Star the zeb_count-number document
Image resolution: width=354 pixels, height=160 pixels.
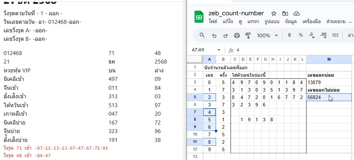coord(274,13)
